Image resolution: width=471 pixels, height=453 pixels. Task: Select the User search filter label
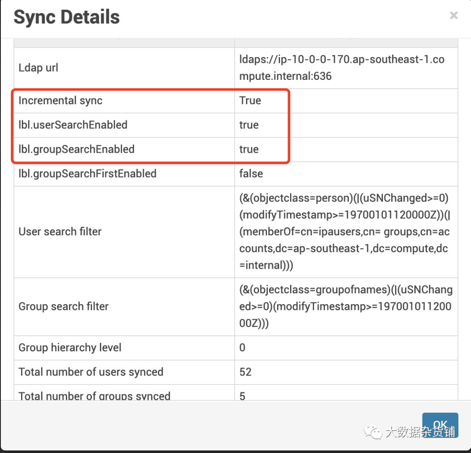60,231
